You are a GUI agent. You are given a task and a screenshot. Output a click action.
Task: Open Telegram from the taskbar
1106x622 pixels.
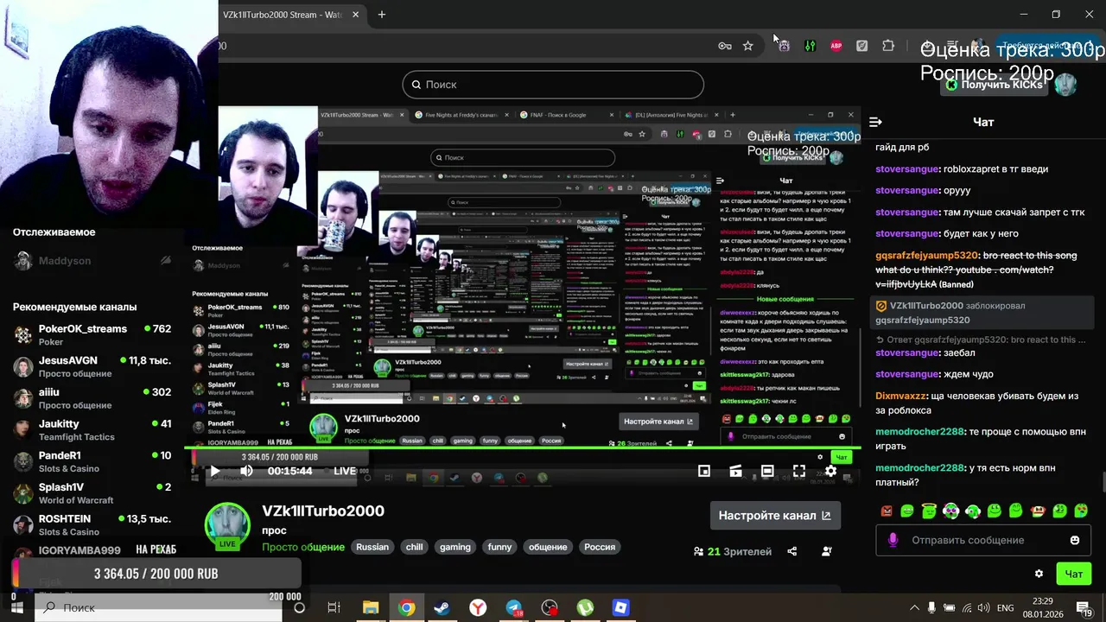coord(514,608)
